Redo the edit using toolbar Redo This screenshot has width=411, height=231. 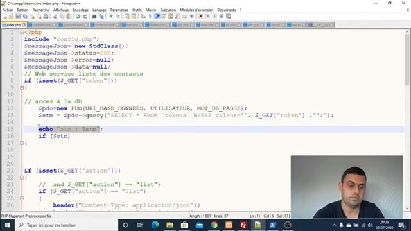(x=85, y=17)
